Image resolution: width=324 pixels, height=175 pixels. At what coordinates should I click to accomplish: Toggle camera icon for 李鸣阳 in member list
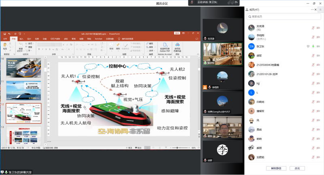[319, 37]
